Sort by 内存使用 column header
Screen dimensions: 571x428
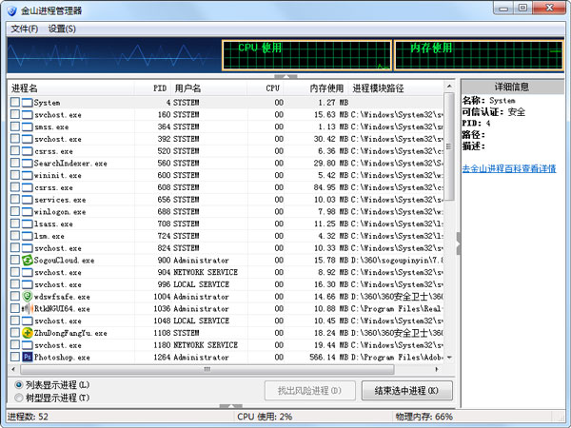click(316, 88)
